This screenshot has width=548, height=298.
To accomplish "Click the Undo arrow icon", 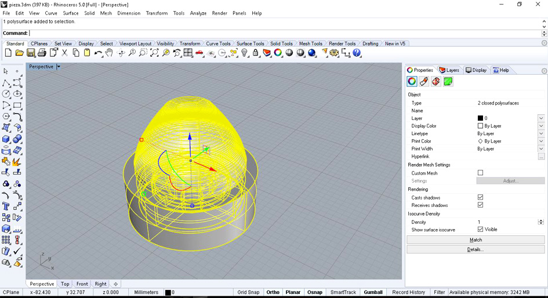I will tap(98, 53).
